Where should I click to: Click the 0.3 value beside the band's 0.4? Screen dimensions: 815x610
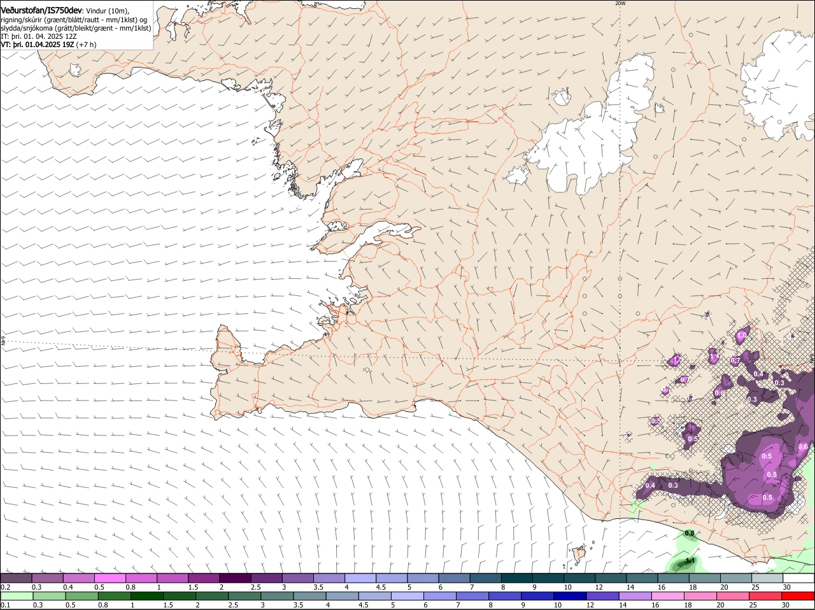point(673,485)
